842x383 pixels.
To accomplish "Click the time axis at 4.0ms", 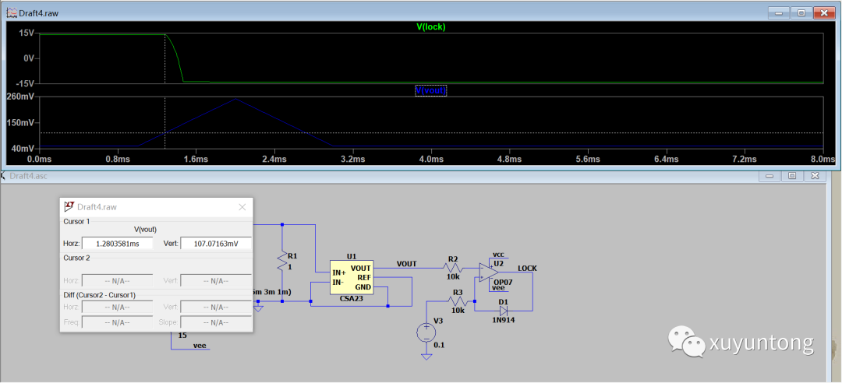I will 431,159.
